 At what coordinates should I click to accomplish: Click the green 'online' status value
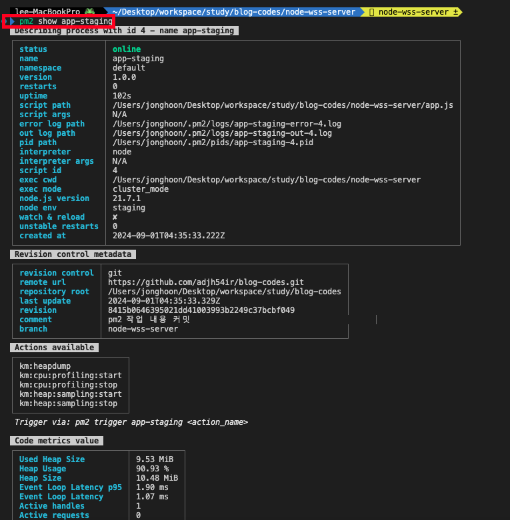[127, 49]
